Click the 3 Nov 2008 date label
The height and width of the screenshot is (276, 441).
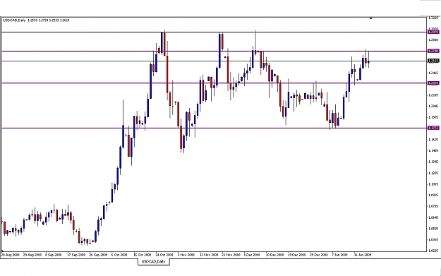pyautogui.click(x=186, y=255)
